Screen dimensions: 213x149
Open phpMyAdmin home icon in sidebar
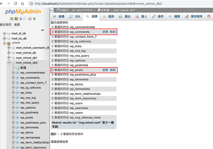(x=12, y=19)
